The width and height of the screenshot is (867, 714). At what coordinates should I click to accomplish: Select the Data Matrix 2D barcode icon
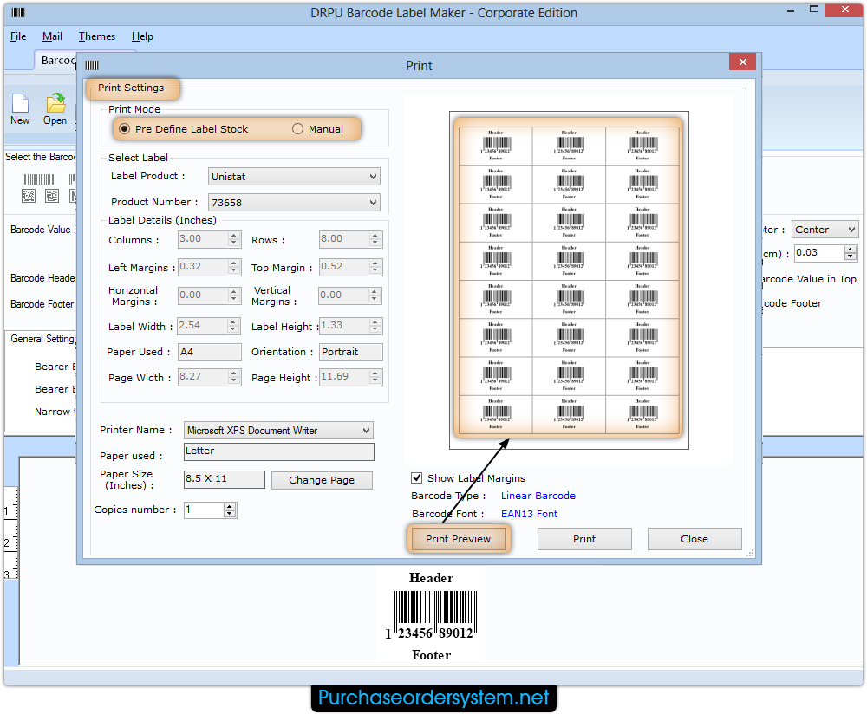pyautogui.click(x=29, y=196)
